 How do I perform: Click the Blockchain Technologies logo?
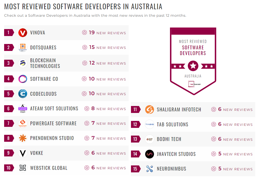(x=22, y=63)
